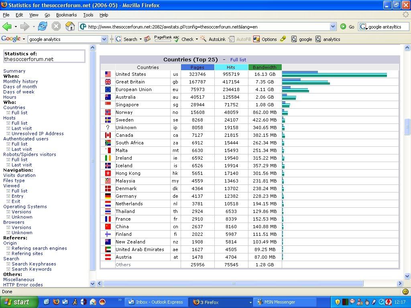Screen dimensions: 411x308
Task: Open Full list link beside Countries heading
Action: [x=238, y=60]
